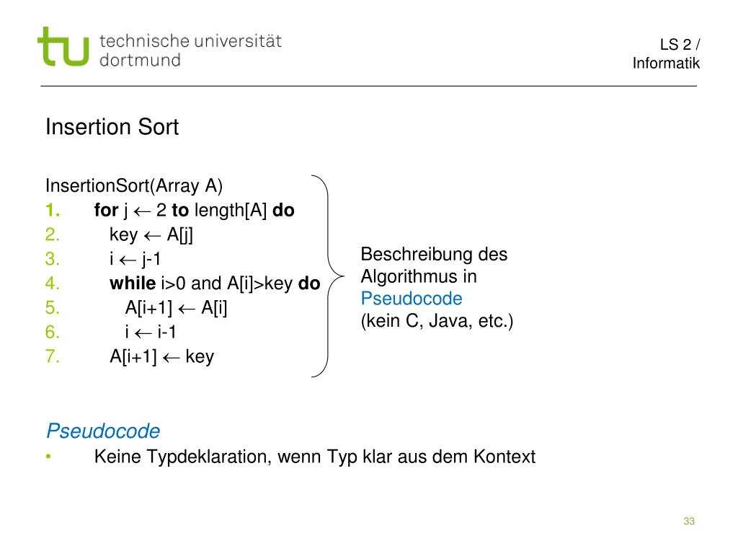Click pseudocode line 'i ← j-1'
The height and width of the screenshot is (554, 738).
(135, 259)
